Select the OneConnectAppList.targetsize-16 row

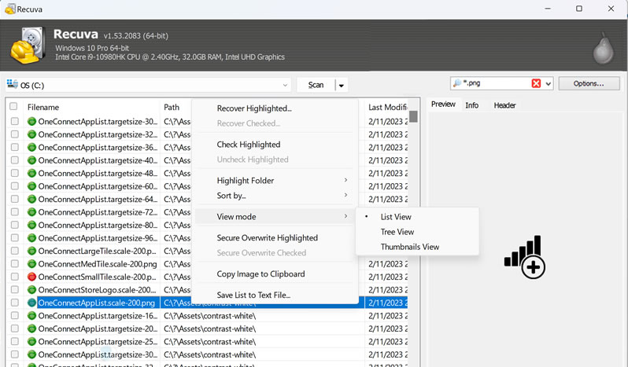(x=209, y=315)
